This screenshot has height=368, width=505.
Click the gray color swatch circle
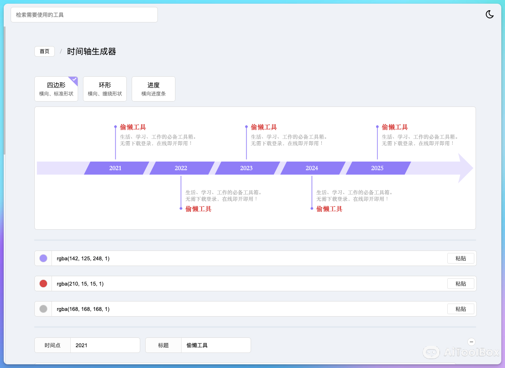[x=43, y=309]
